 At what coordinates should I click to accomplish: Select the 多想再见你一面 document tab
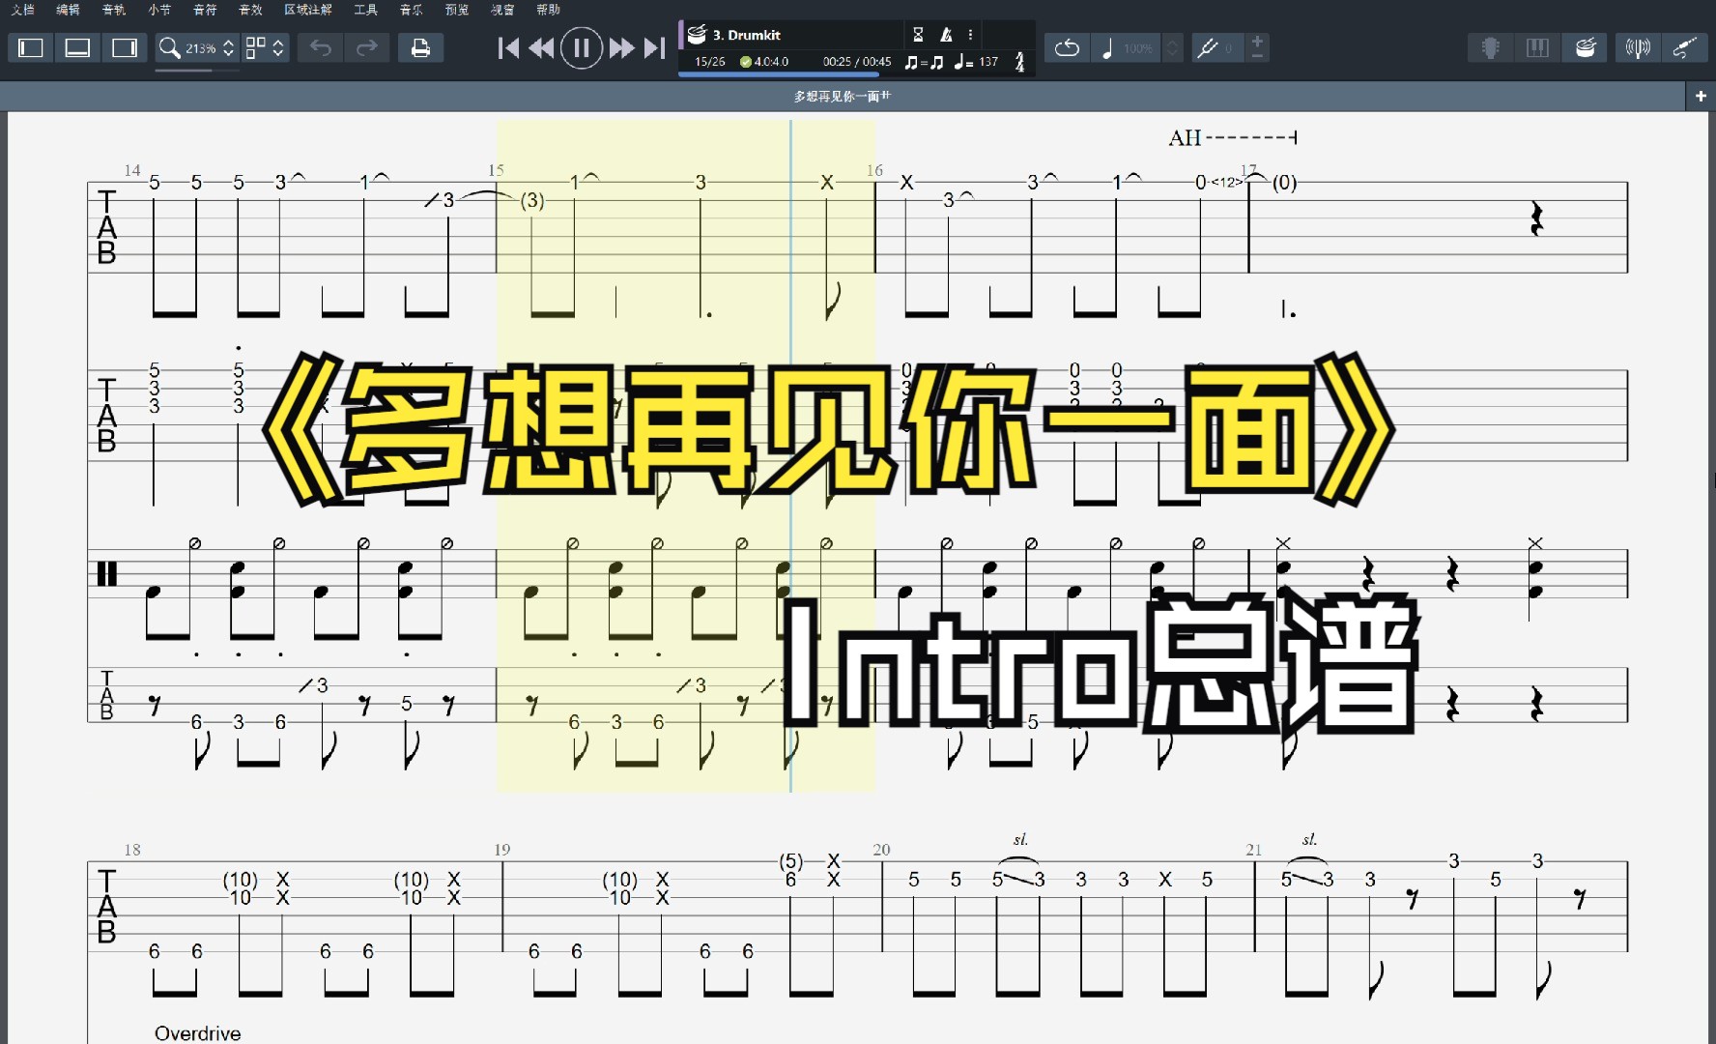tap(843, 97)
